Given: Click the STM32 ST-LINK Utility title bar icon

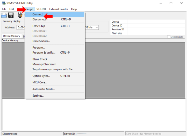Looking at the screenshot, I should coord(3,3).
